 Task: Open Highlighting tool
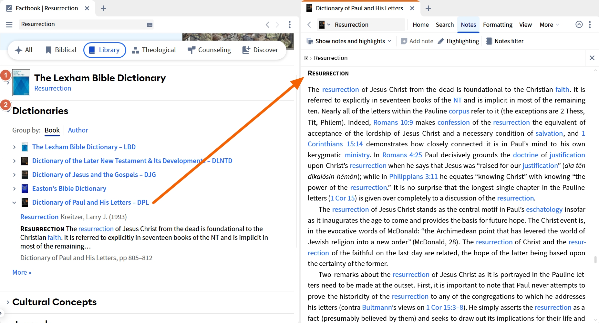(x=458, y=41)
